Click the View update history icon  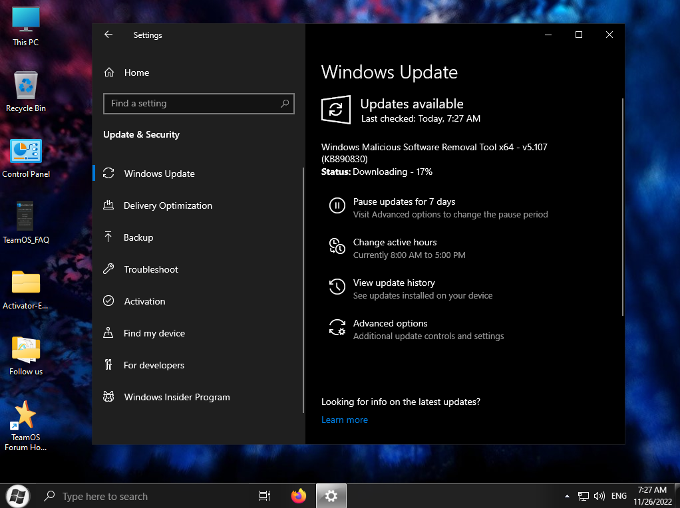coord(337,287)
